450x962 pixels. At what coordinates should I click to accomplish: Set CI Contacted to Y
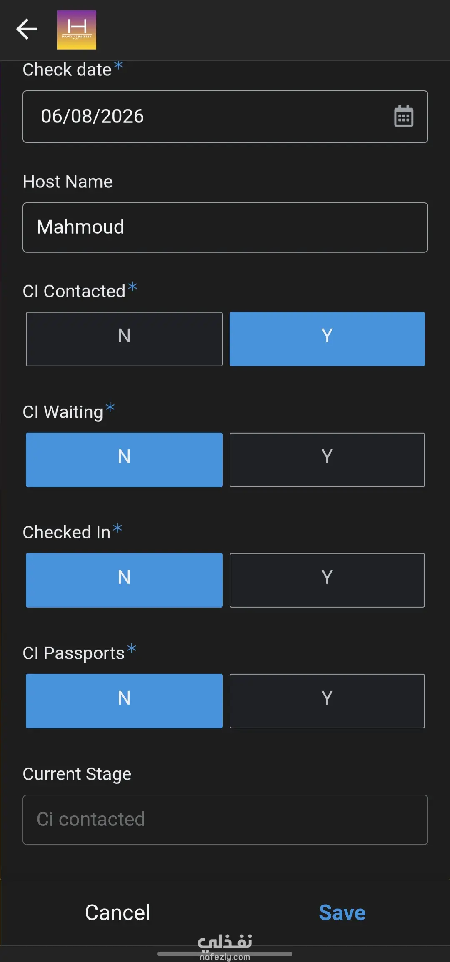click(x=327, y=339)
